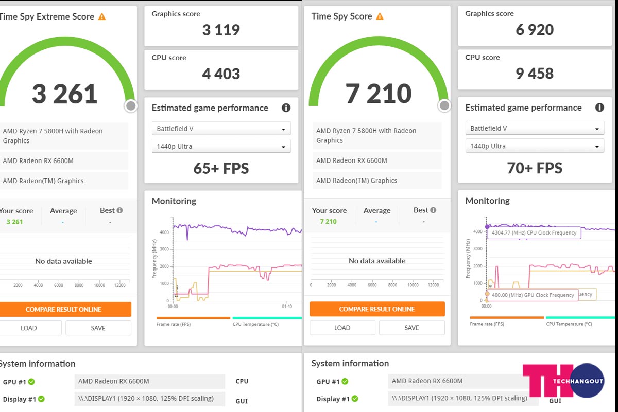Click the 400.00 (MHz) GPU Clock Frequency tooltip
Viewport: 618px width, 412px height.
point(533,295)
